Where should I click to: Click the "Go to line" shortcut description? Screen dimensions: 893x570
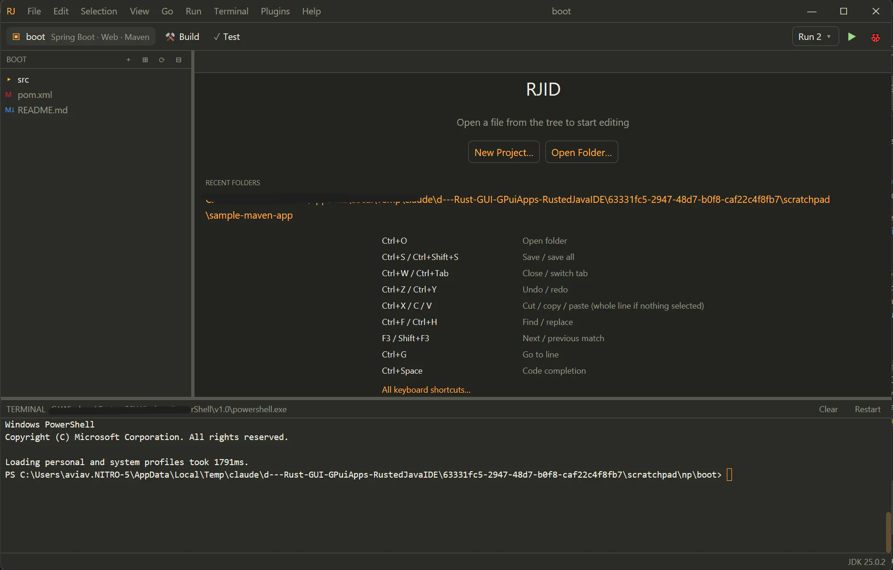pos(540,355)
